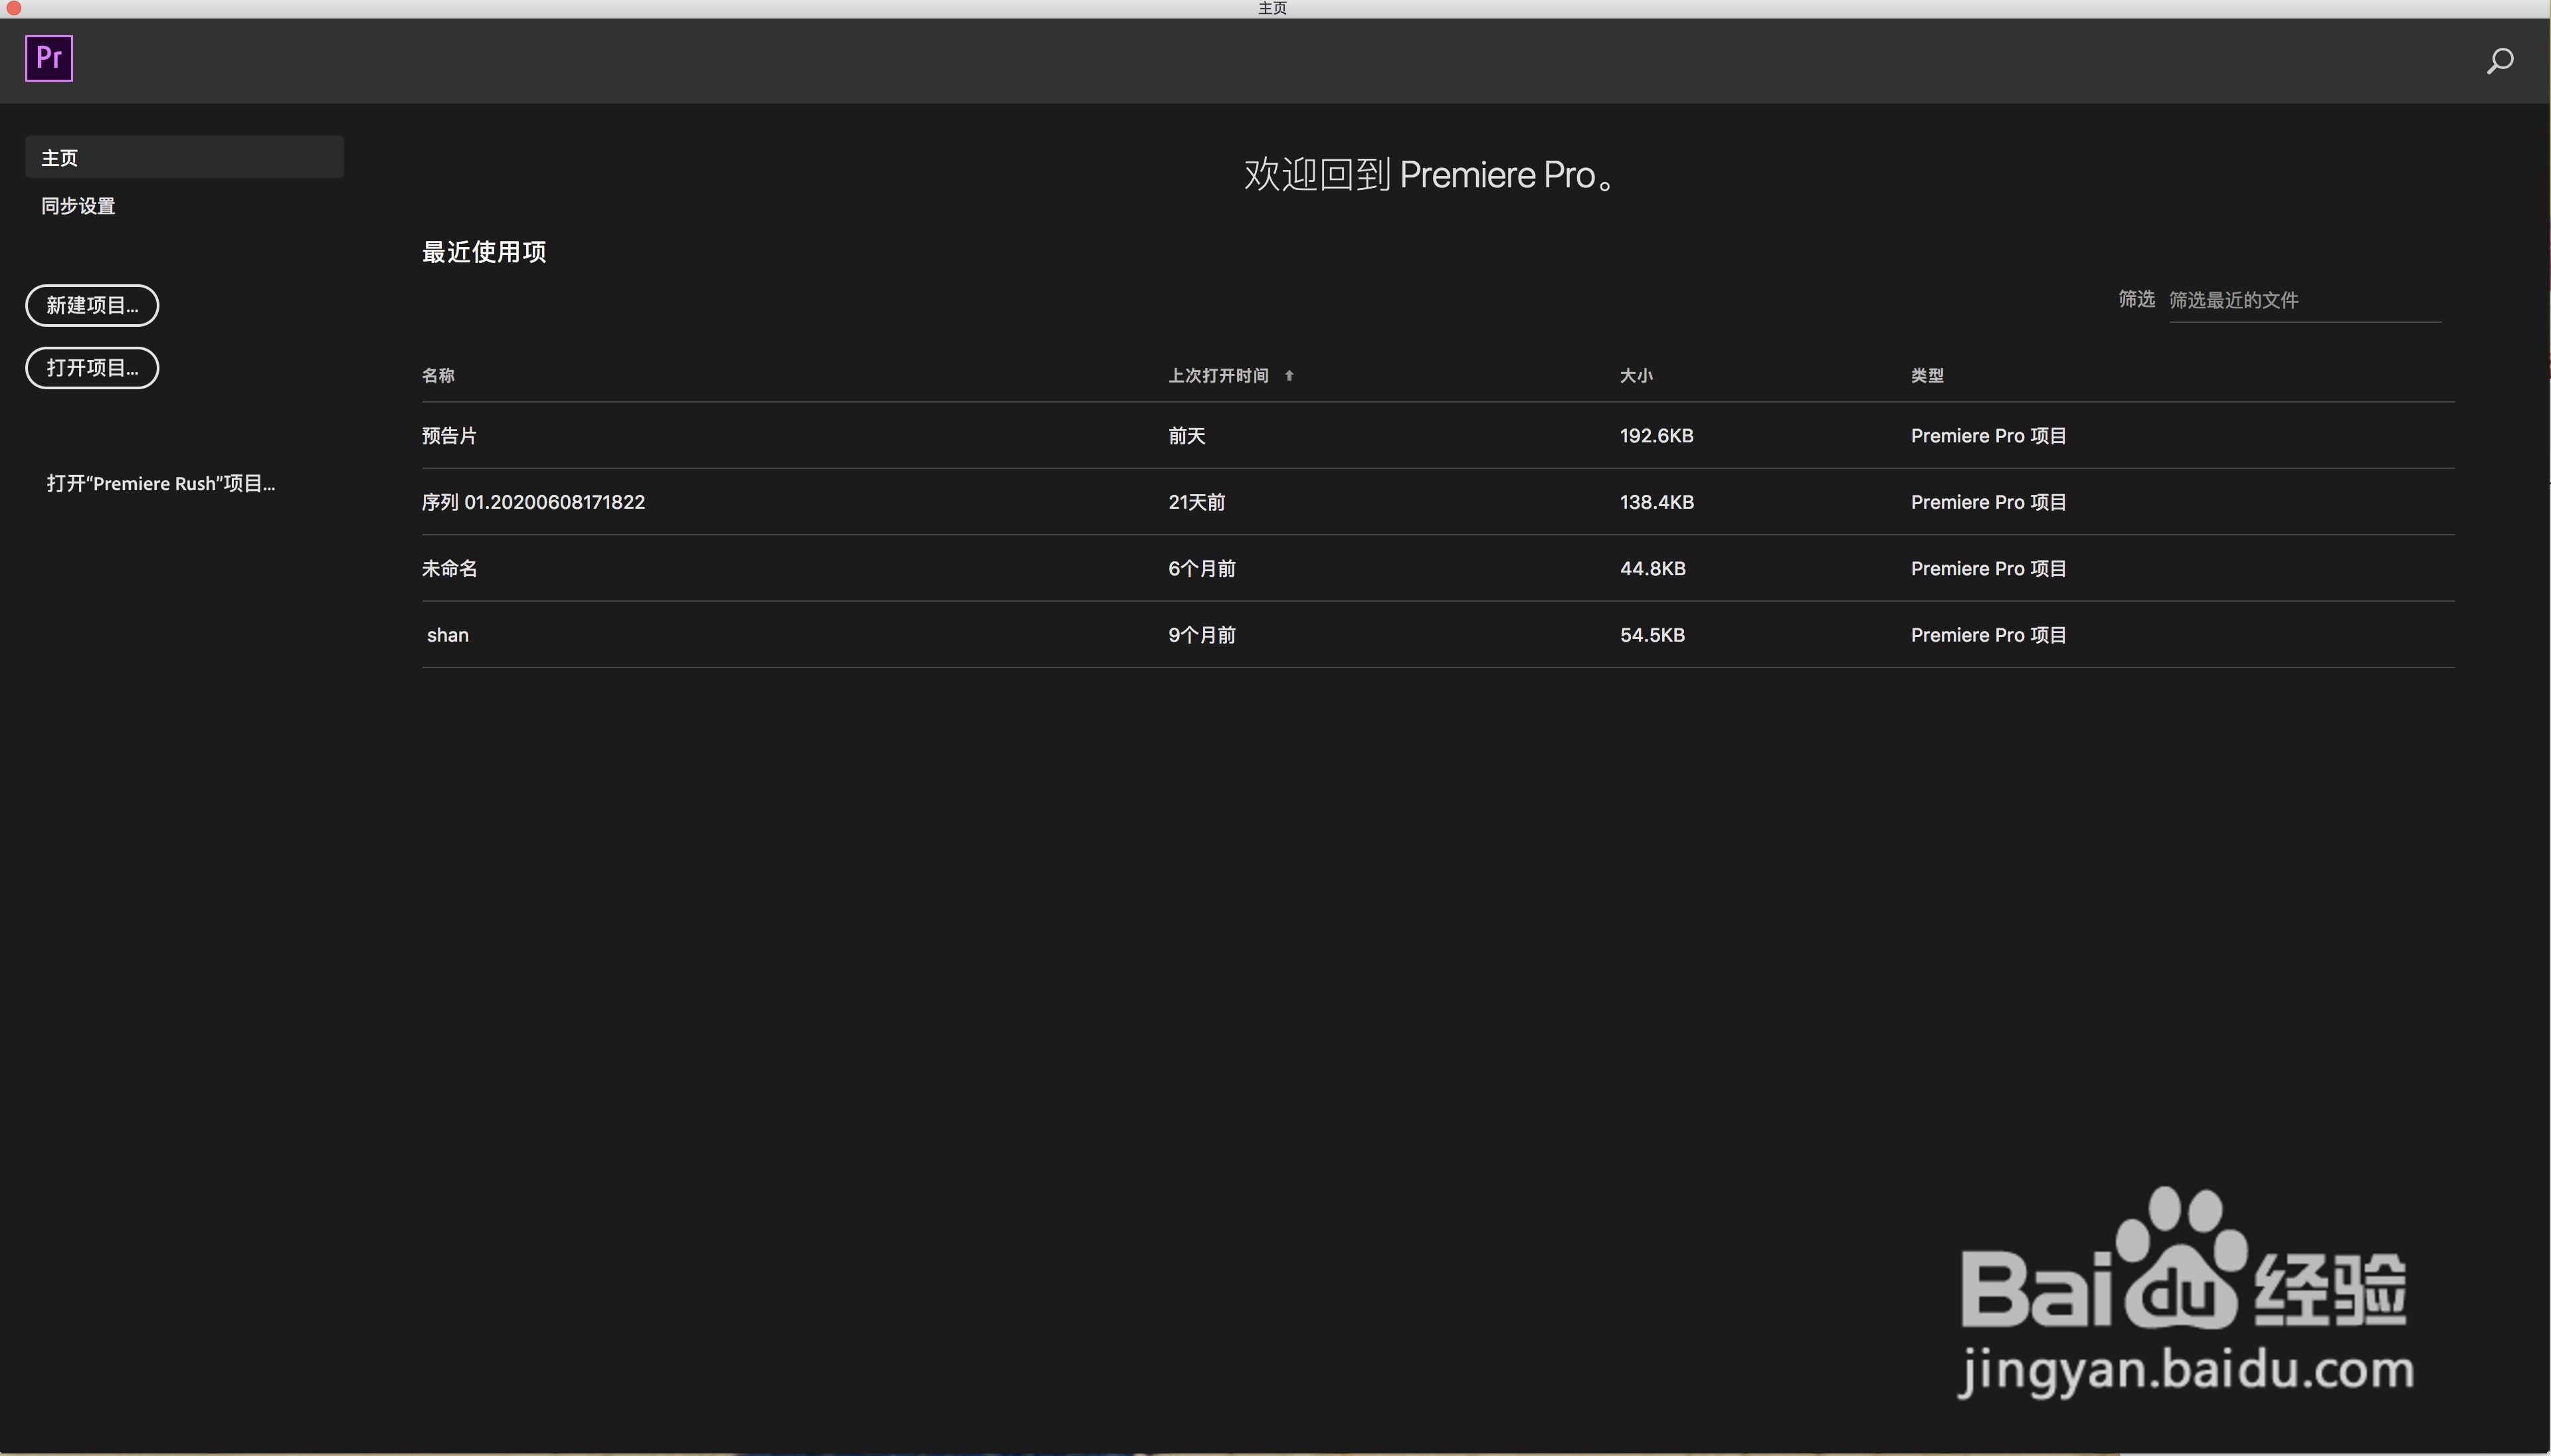2551x1456 pixels.
Task: Click the 21天前 last-opened cell
Action: coord(1196,502)
